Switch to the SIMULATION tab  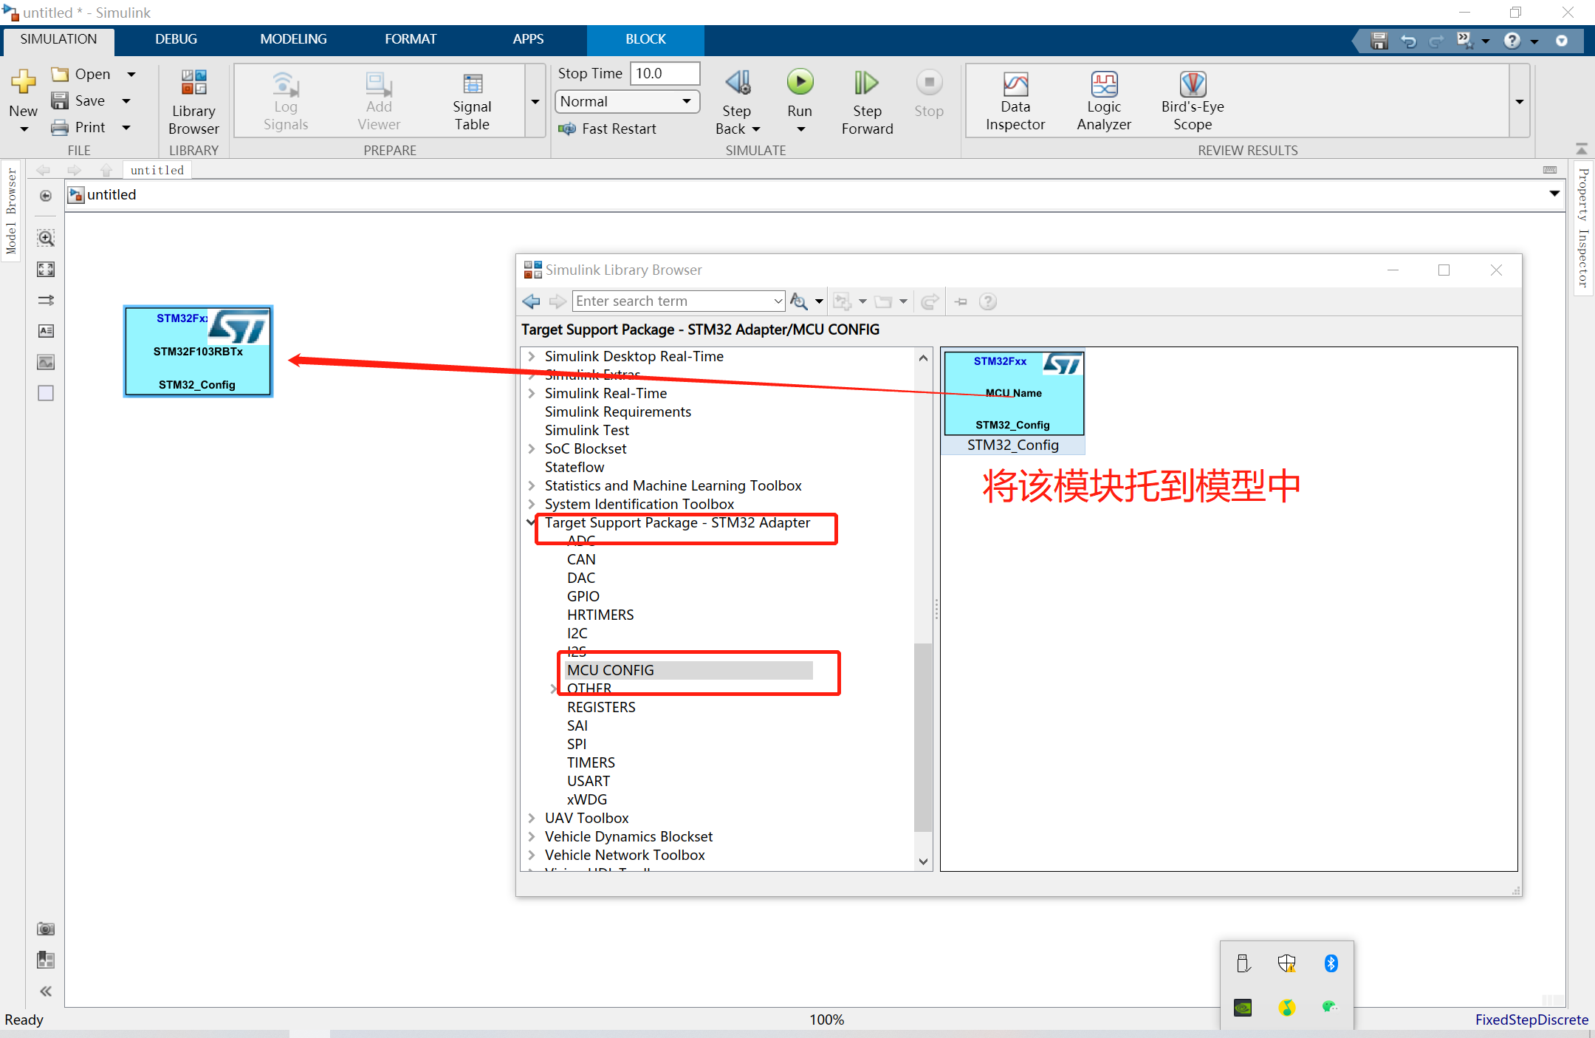coord(58,39)
